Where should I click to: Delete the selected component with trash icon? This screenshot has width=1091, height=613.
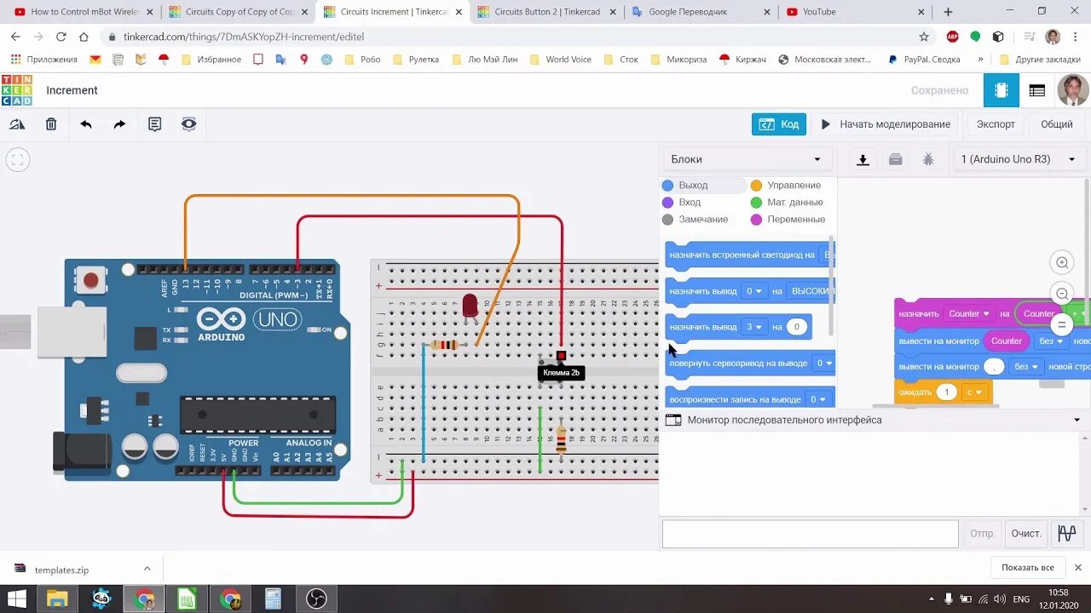click(51, 124)
